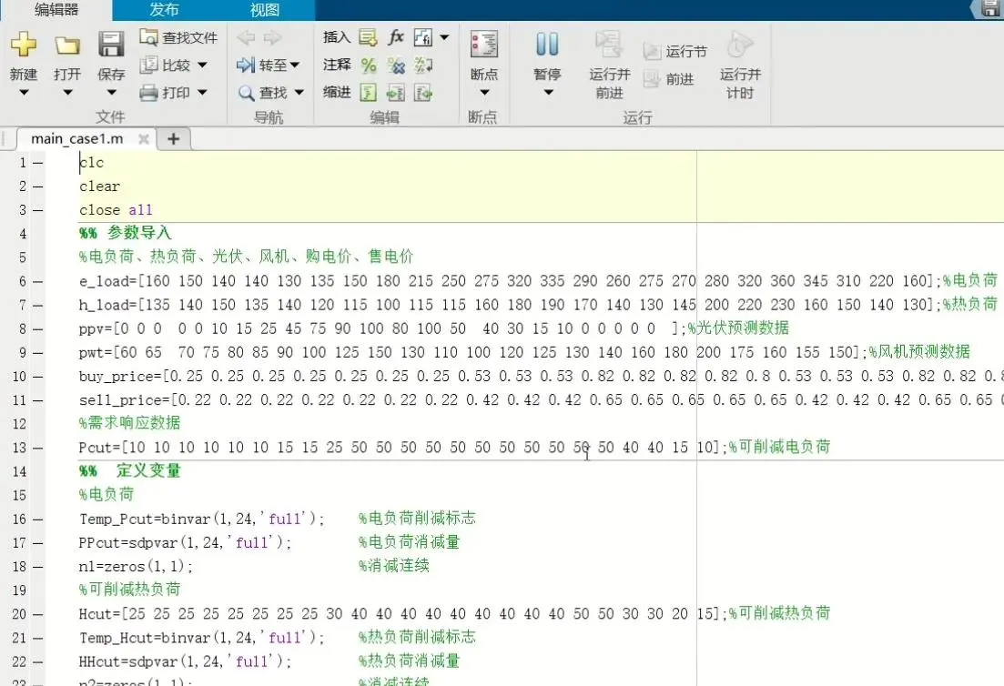Screen dimensions: 1004x686
Task: Click the '%% 参数导入' section header
Action: click(125, 233)
